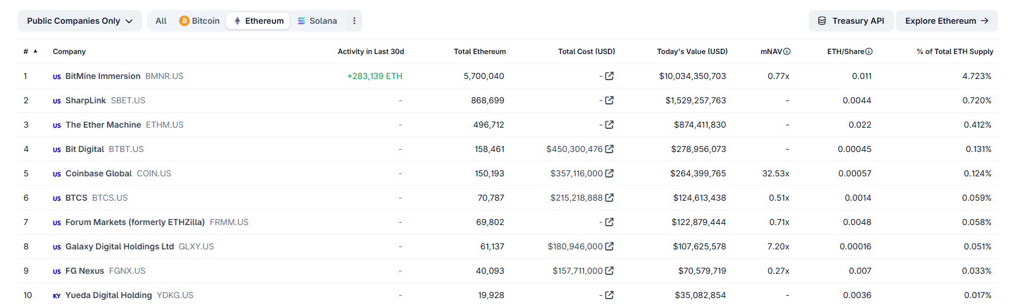Sort by Total Cost (USD) header
1020x304 pixels.
point(586,52)
